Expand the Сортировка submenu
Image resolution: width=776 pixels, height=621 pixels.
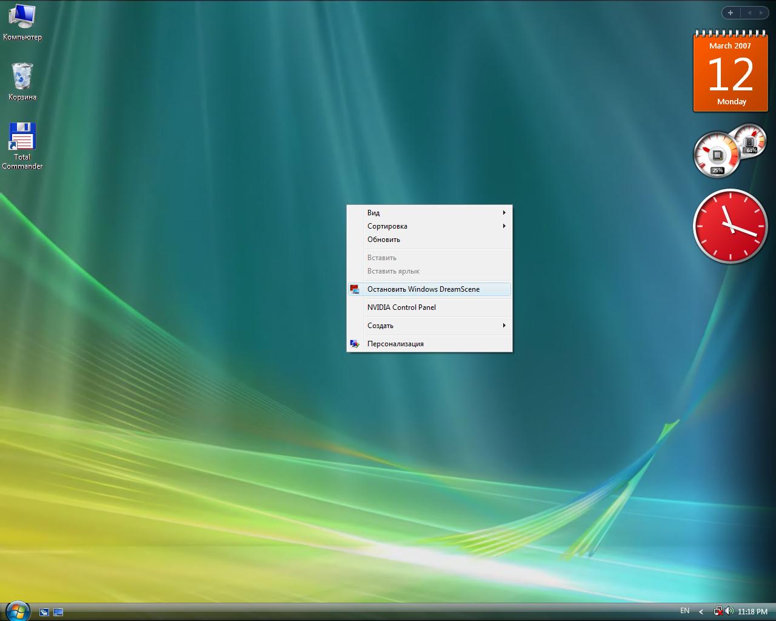click(x=429, y=226)
